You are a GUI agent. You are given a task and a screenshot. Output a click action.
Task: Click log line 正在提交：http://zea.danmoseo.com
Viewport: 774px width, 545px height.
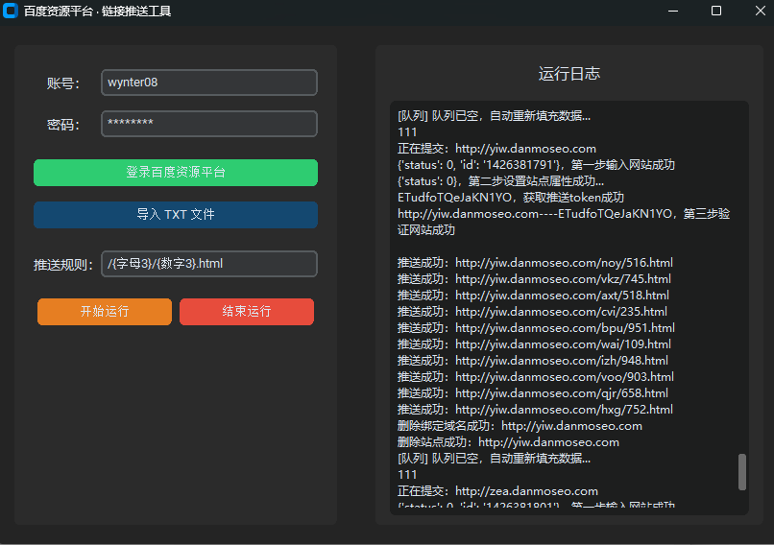point(497,490)
